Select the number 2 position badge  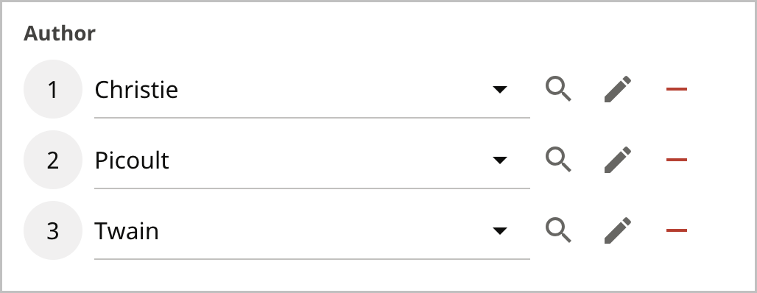[x=53, y=160]
